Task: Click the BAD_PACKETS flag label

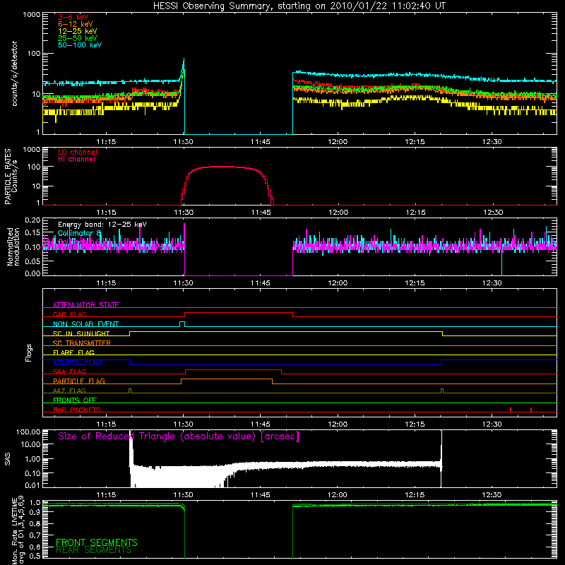Action: coord(77,410)
